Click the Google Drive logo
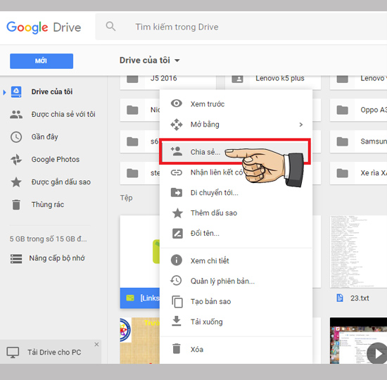Image resolution: width=387 pixels, height=380 pixels. [x=44, y=27]
